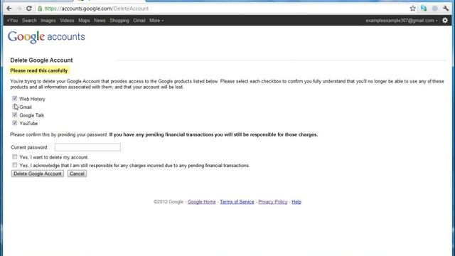Check the Gmail checkbox
The width and height of the screenshot is (455, 256).
coord(14,107)
